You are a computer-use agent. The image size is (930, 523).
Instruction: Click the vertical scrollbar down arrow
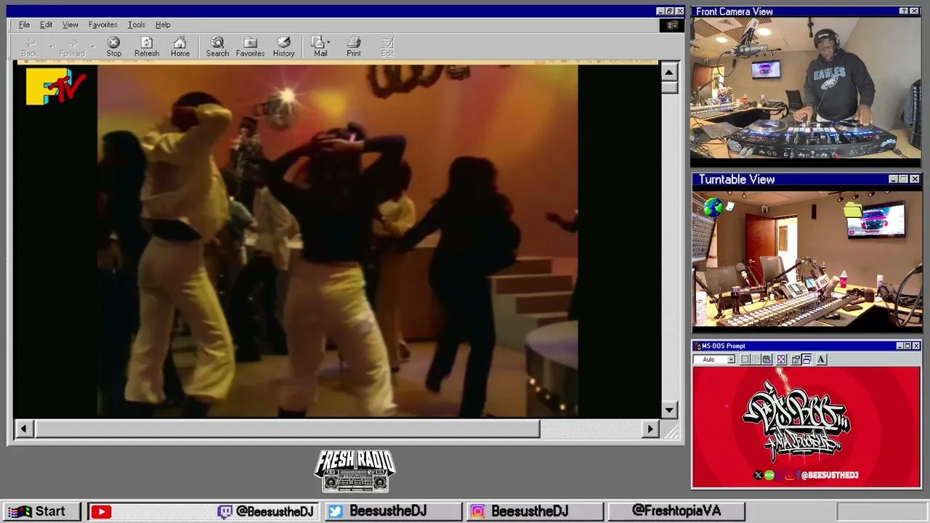(669, 410)
